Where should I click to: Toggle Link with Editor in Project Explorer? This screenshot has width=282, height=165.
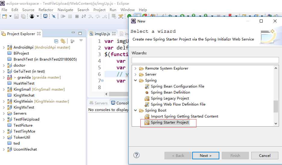click(63, 41)
